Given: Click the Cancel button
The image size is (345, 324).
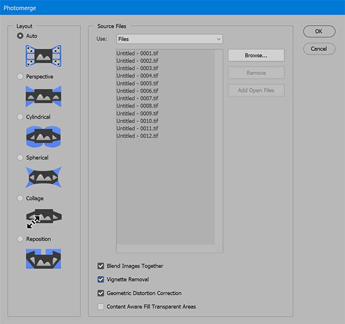Looking at the screenshot, I should tap(319, 49).
